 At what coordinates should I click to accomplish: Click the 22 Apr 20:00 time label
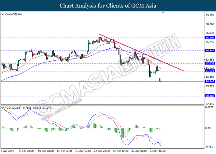click(x=102, y=151)
